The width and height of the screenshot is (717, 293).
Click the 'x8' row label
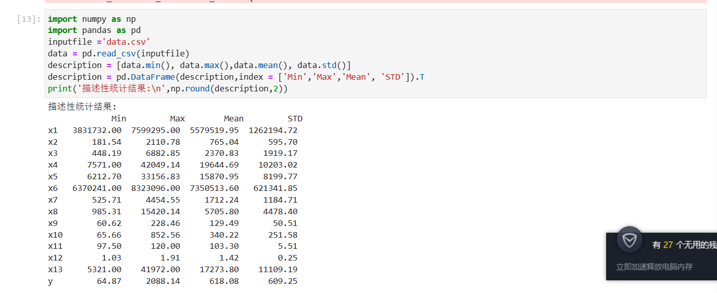(x=53, y=212)
